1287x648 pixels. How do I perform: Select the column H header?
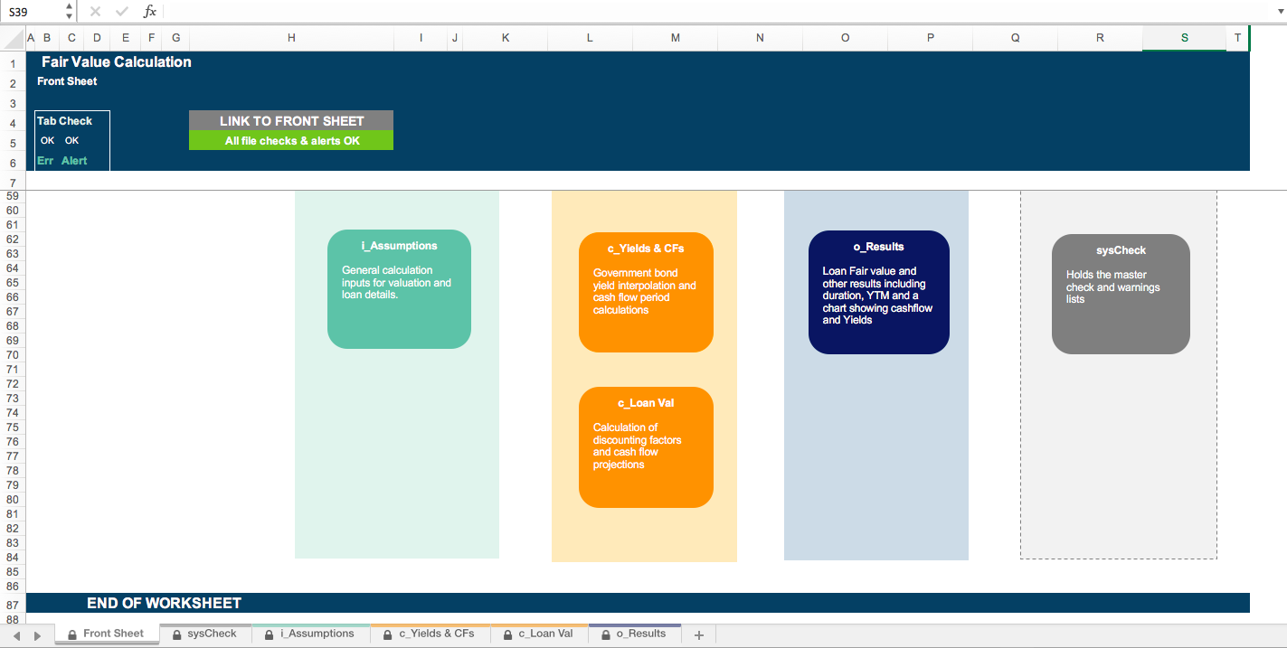click(x=291, y=38)
